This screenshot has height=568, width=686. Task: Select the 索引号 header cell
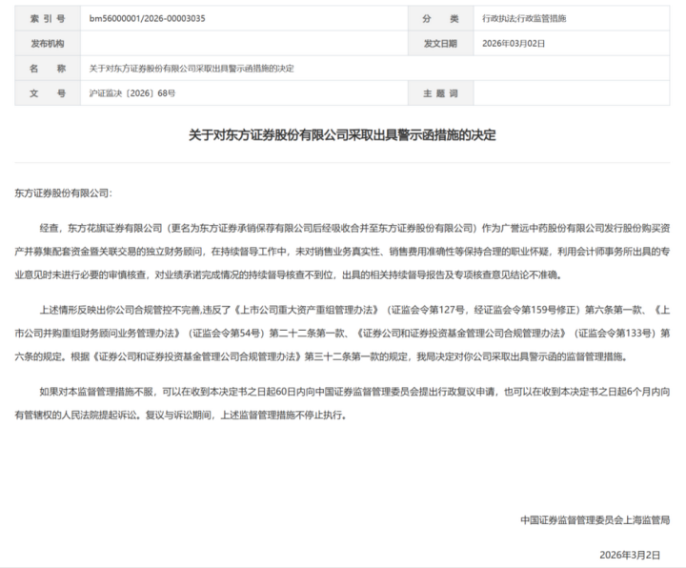click(x=48, y=18)
